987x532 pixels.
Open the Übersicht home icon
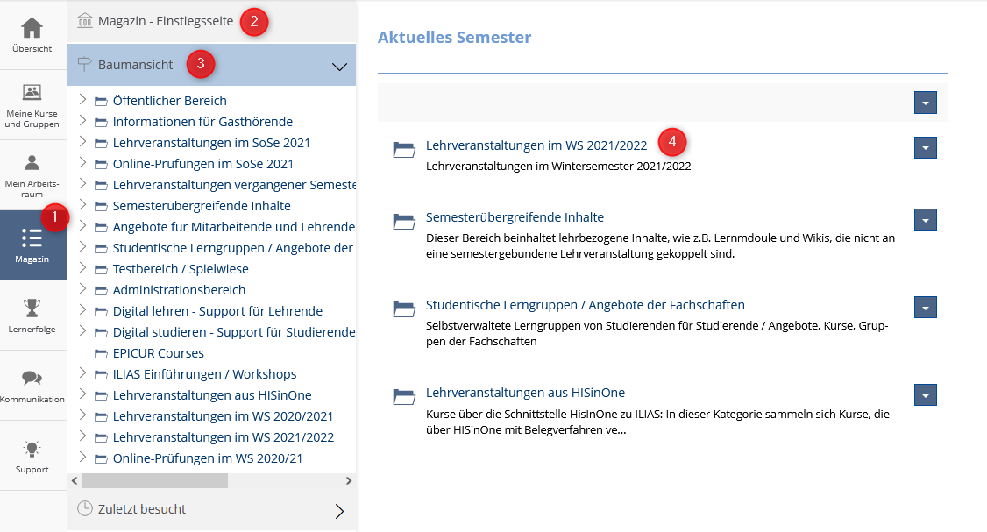32,29
